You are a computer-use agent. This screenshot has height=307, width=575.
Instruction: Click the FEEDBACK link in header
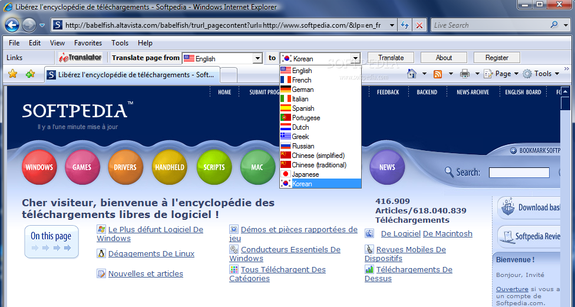coord(388,92)
